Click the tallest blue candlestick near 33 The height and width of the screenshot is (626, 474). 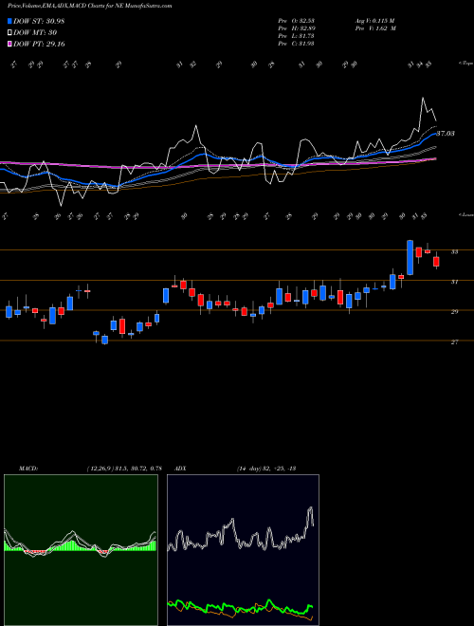tap(410, 257)
